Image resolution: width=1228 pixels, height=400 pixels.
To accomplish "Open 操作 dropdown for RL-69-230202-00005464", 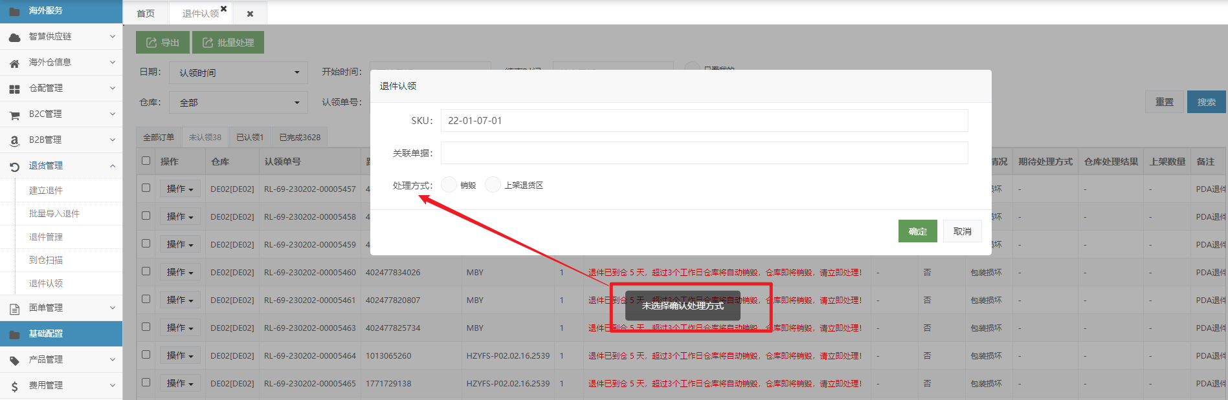I will (180, 355).
